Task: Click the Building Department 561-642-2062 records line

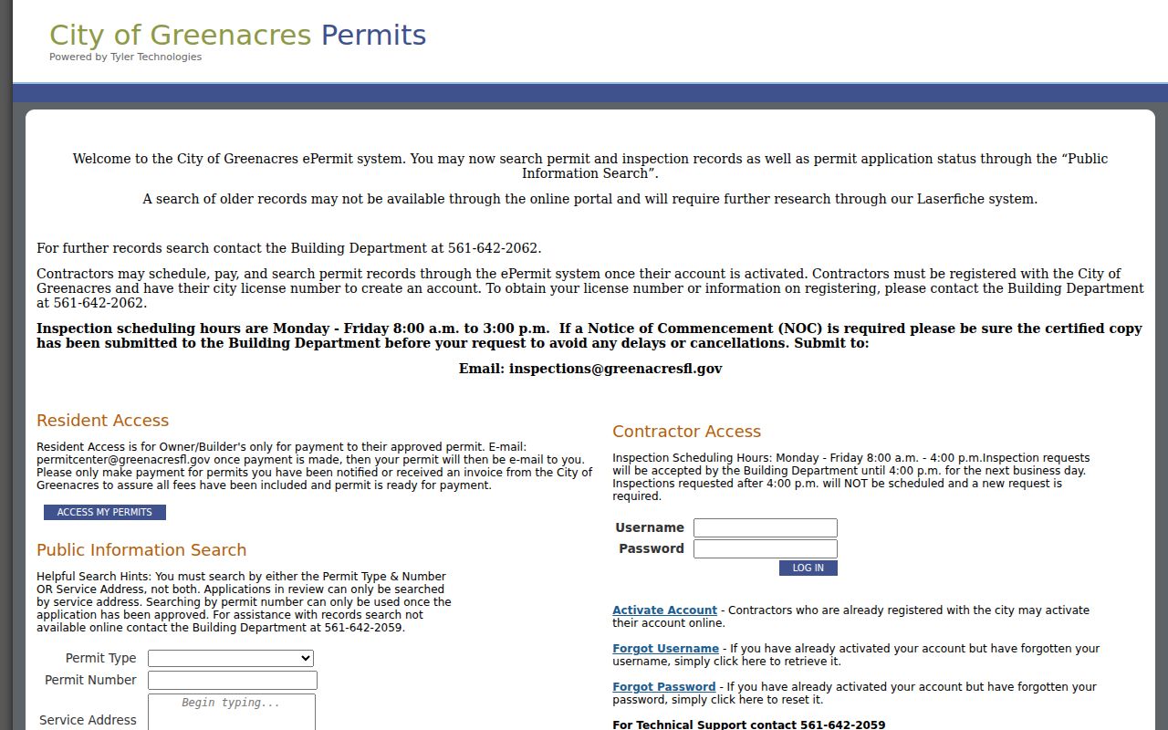Action: coord(289,248)
